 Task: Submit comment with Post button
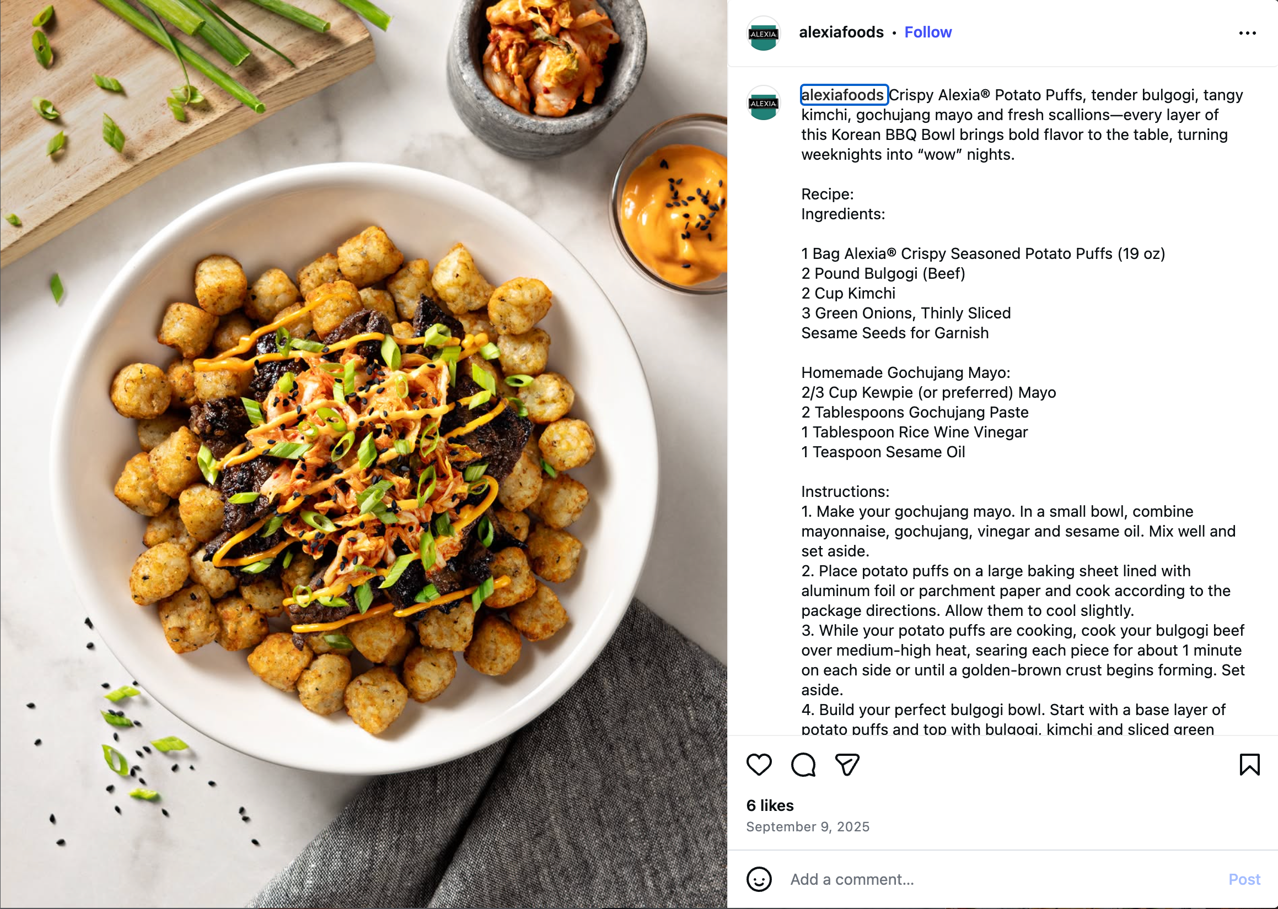(x=1244, y=879)
